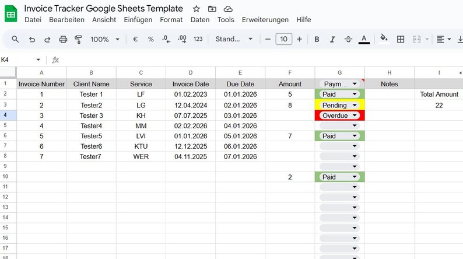Select cell with Tester 3

(91, 116)
